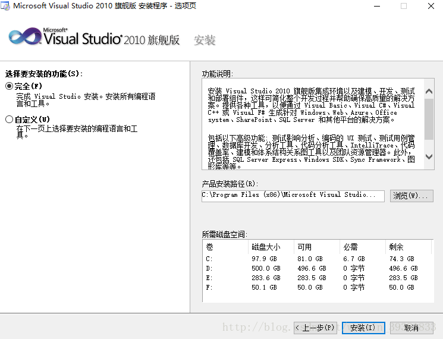Select the F: volume row
This screenshot has width=443, height=339.
coord(318,288)
